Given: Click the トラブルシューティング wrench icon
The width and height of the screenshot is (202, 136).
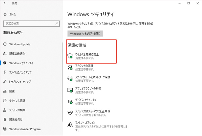Looking at the screenshot, I should [x=5, y=82].
